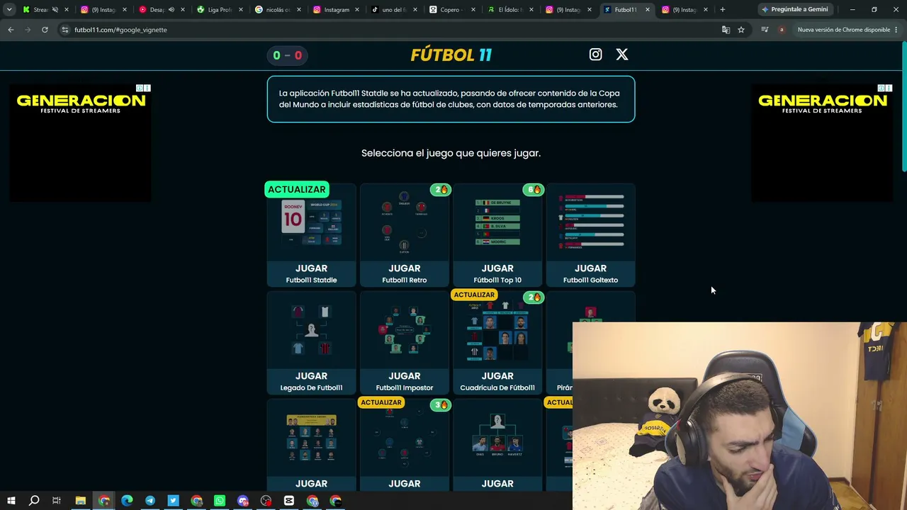The height and width of the screenshot is (510, 907).
Task: Click the 0 – 0 score badge
Action: coord(287,55)
